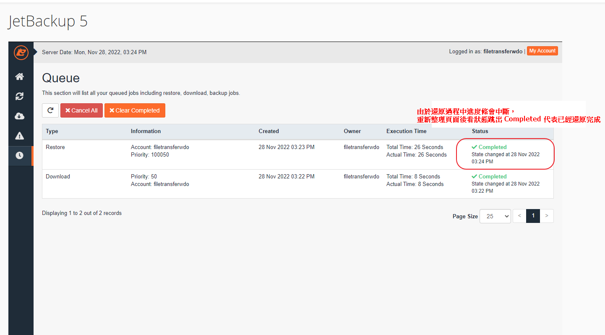Open the My Account button

coord(542,51)
